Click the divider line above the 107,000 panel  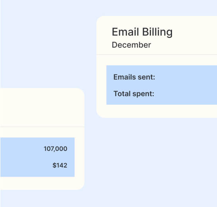[x=42, y=127]
